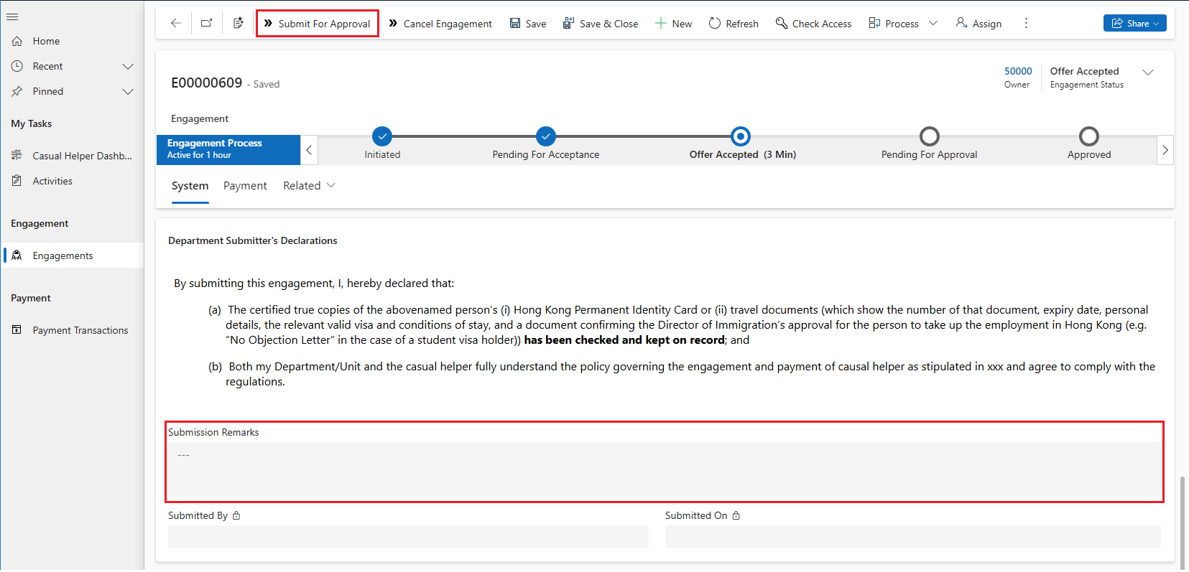Click Submit For Approval button
The image size is (1189, 572).
pyautogui.click(x=318, y=24)
